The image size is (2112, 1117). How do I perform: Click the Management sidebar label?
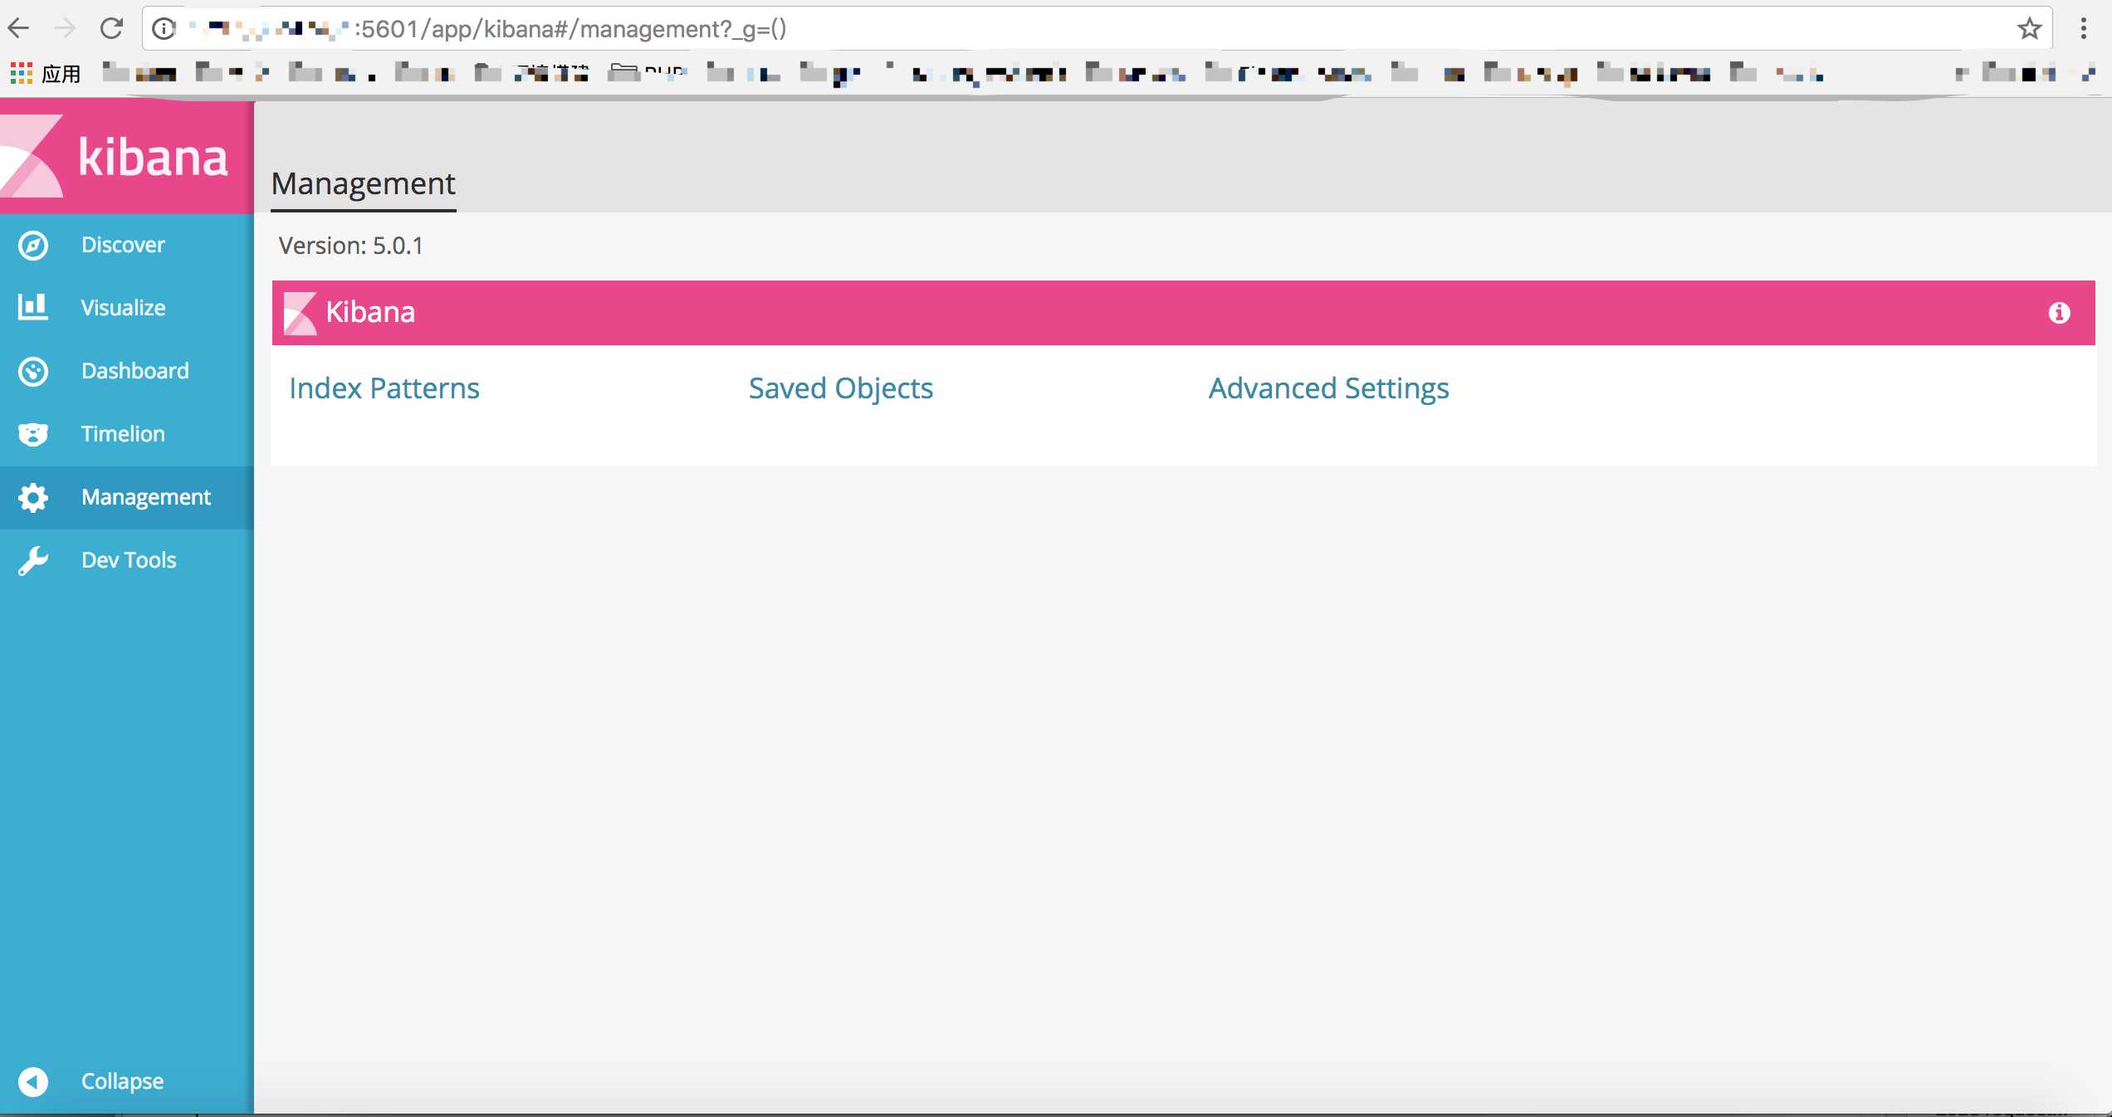[146, 498]
